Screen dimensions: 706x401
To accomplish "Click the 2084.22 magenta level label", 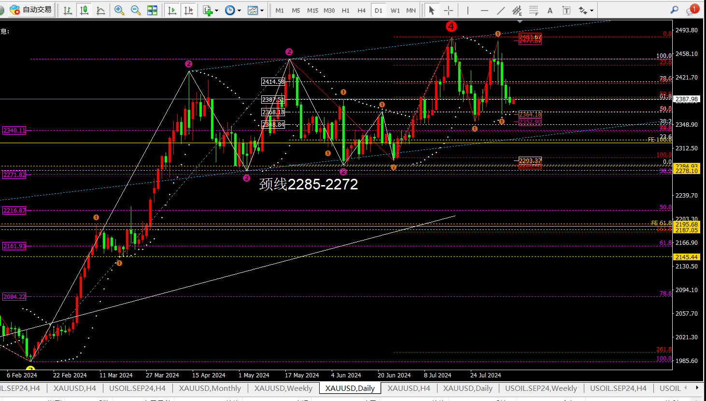I will pos(14,297).
